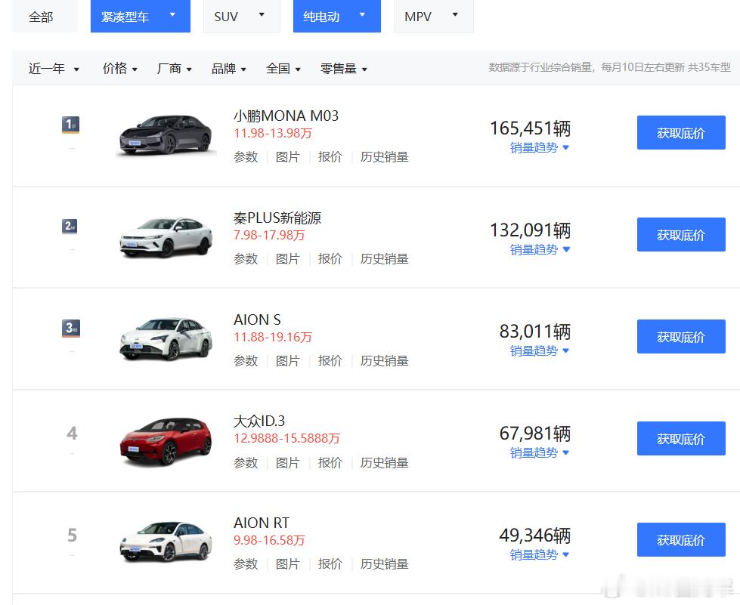Open the 品牌 filter dropdown
Screen dimensions: 740x605
tap(229, 69)
